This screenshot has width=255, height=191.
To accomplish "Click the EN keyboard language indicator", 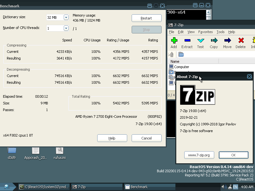I will click(235, 187).
